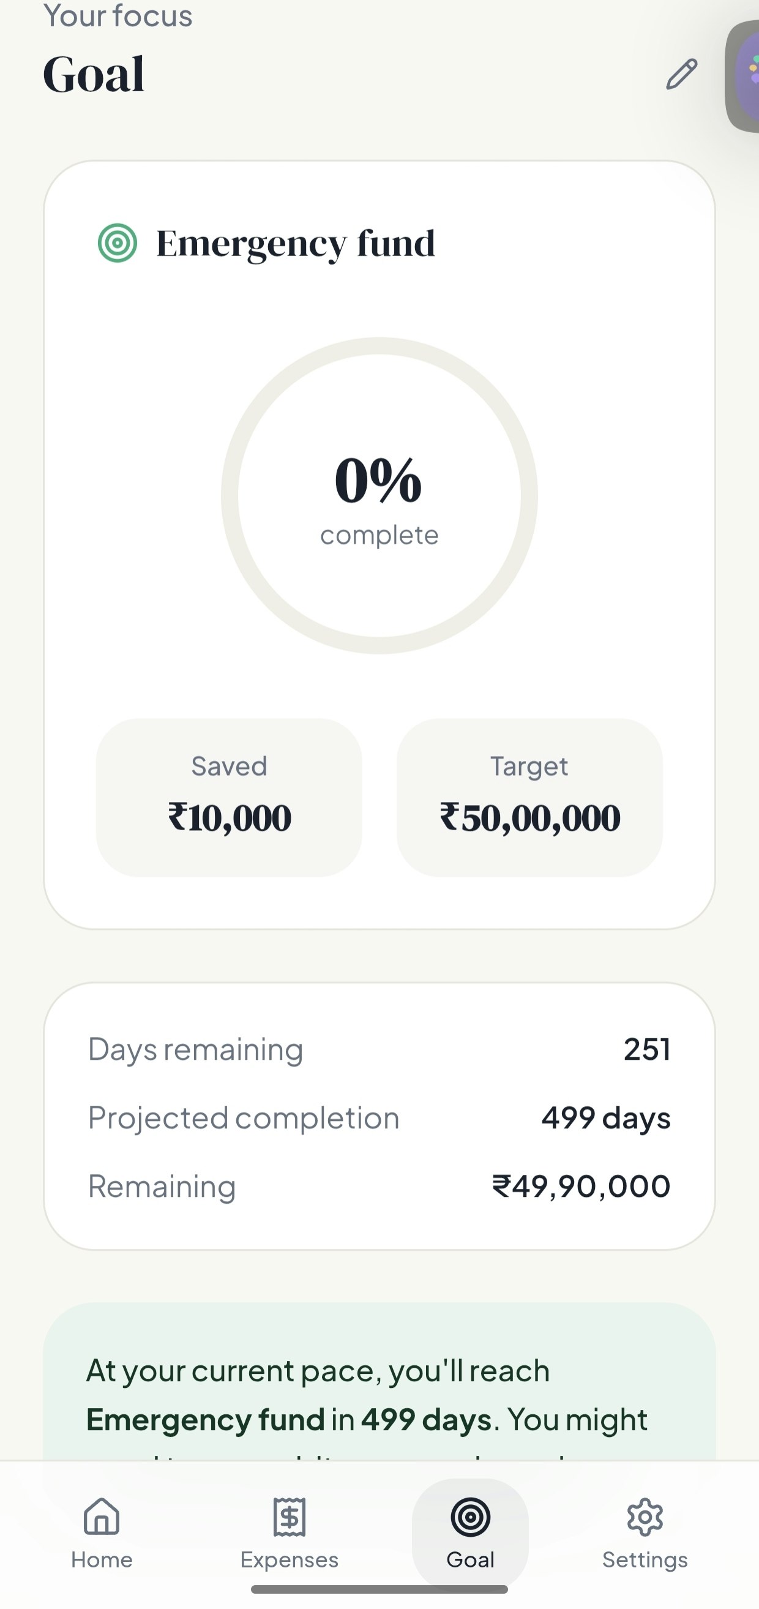The image size is (759, 1609).
Task: Open the Home house icon
Action: coord(102,1516)
